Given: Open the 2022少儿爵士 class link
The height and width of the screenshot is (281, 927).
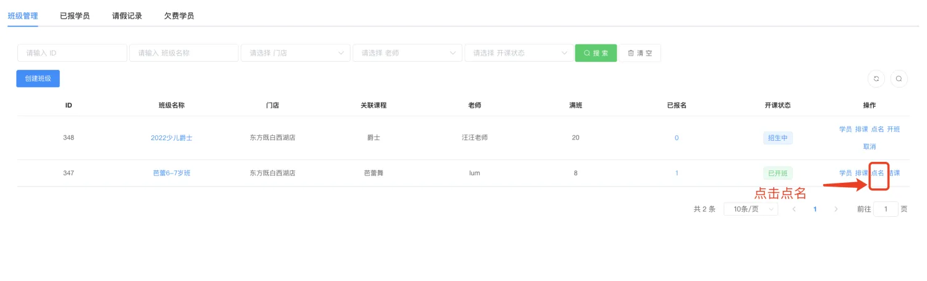Looking at the screenshot, I should [171, 138].
